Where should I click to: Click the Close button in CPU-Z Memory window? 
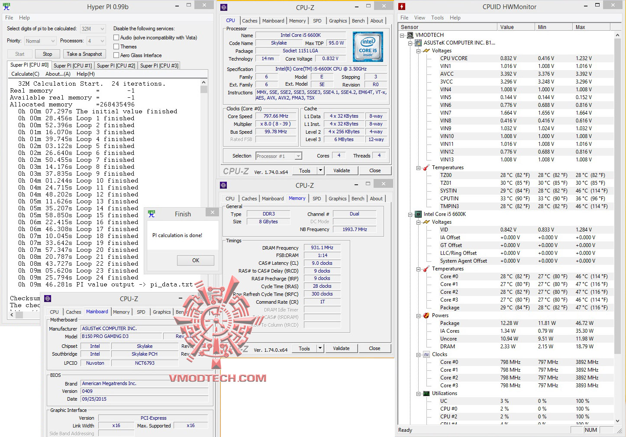pos(374,348)
